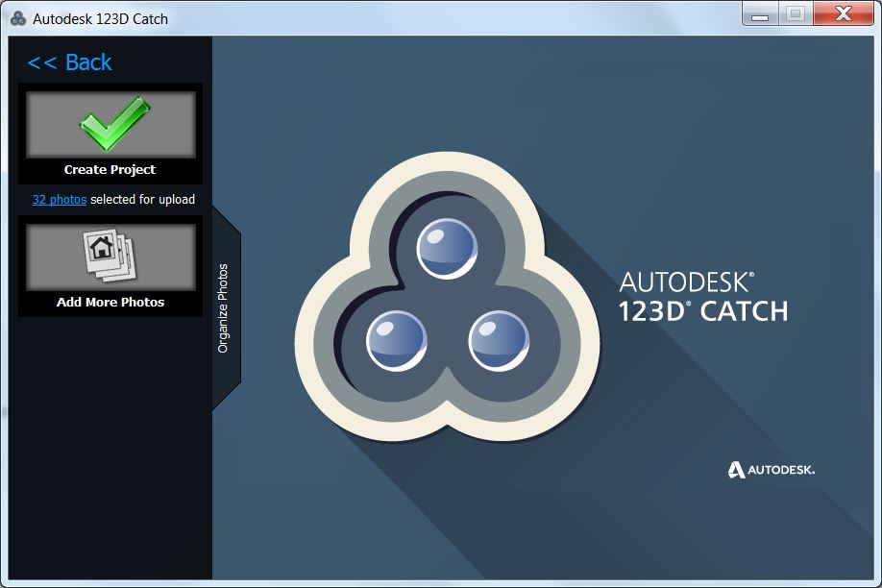Click the green checkmark Create Project icon

[114, 123]
